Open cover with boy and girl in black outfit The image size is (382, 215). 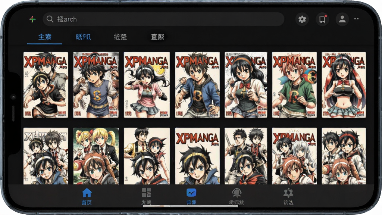coord(46,85)
